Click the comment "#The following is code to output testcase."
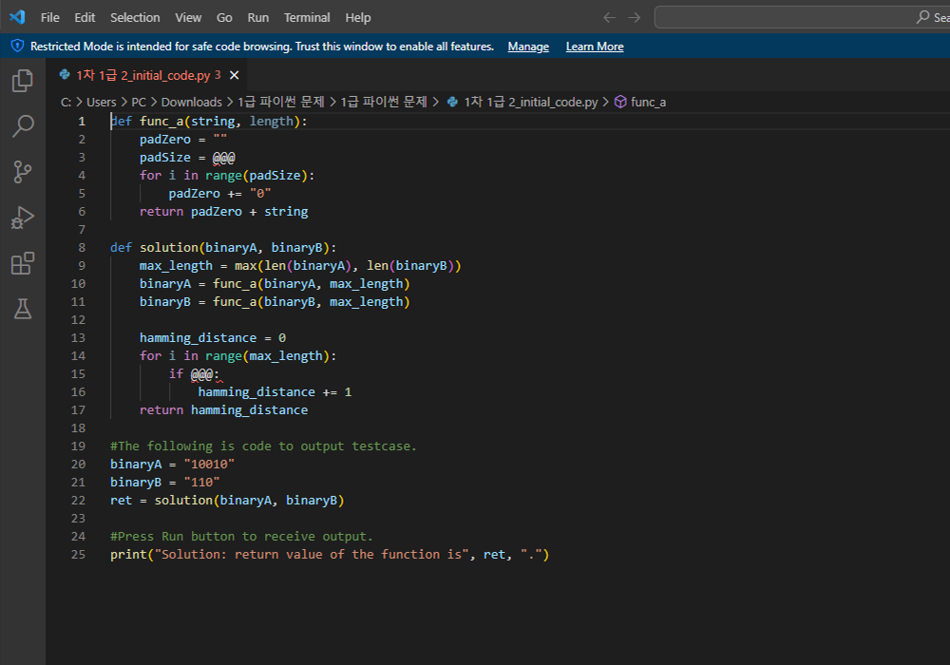The width and height of the screenshot is (950, 665). [x=263, y=446]
